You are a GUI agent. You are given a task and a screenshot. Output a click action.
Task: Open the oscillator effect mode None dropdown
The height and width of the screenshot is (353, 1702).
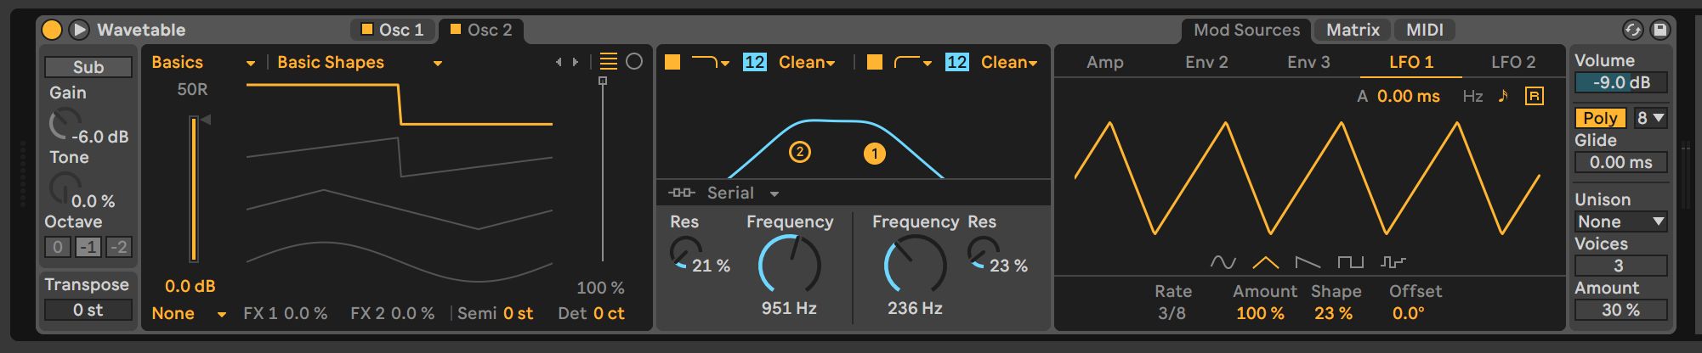(189, 313)
